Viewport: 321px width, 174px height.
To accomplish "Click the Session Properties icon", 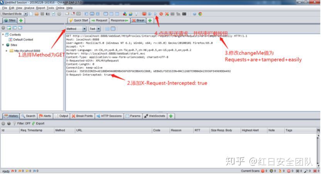I will tap(54, 14).
